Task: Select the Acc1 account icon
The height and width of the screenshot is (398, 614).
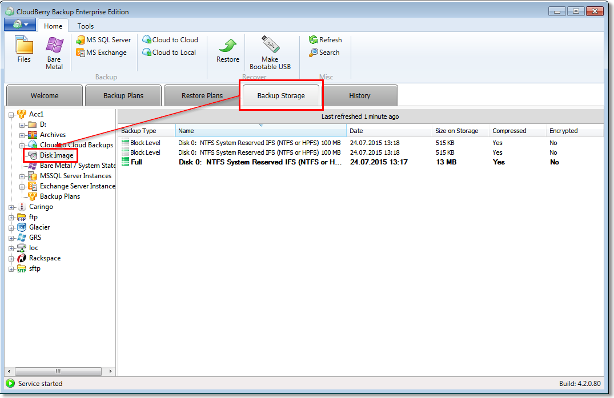Action: tap(22, 114)
